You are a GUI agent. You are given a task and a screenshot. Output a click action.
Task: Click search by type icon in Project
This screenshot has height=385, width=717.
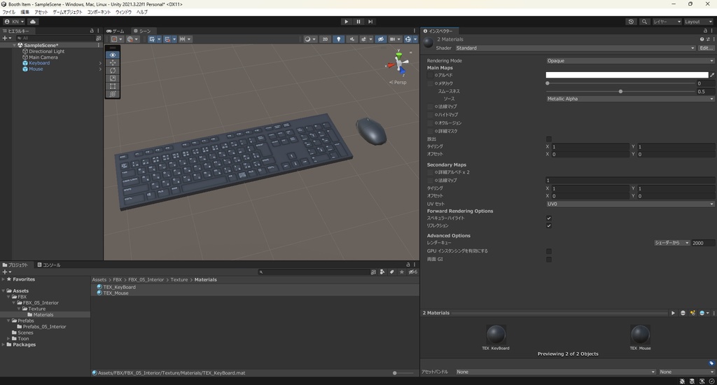click(x=382, y=272)
